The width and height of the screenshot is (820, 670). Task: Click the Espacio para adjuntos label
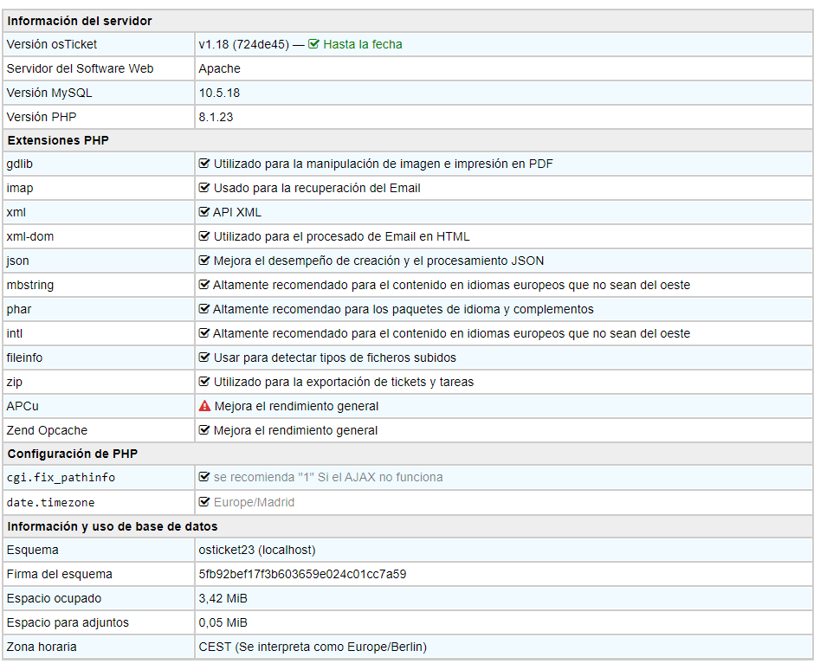68,623
